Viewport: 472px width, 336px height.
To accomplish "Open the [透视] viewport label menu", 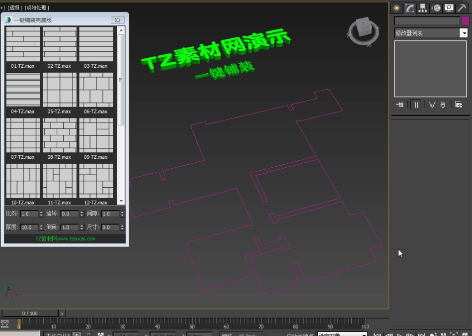I will coord(15,7).
